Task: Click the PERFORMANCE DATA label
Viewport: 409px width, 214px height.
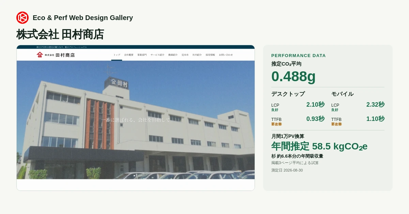Action: 299,55
